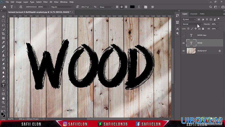The width and height of the screenshot is (225, 127).
Task: Open the Paragraph panel icon
Action: click(x=177, y=33)
